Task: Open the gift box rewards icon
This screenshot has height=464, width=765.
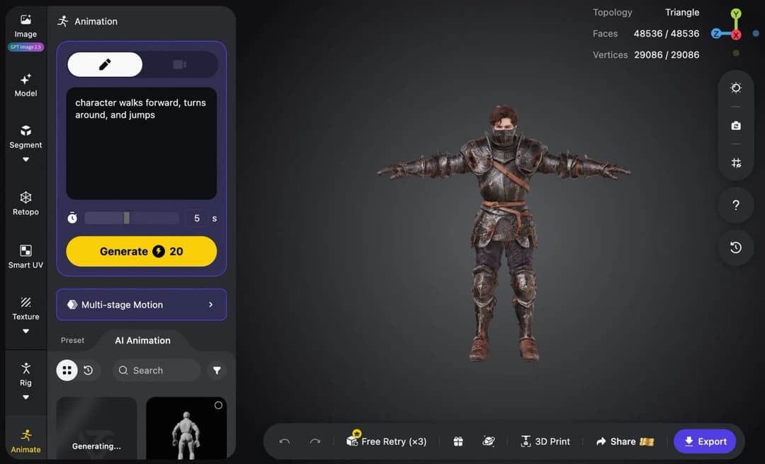Action: click(x=458, y=441)
